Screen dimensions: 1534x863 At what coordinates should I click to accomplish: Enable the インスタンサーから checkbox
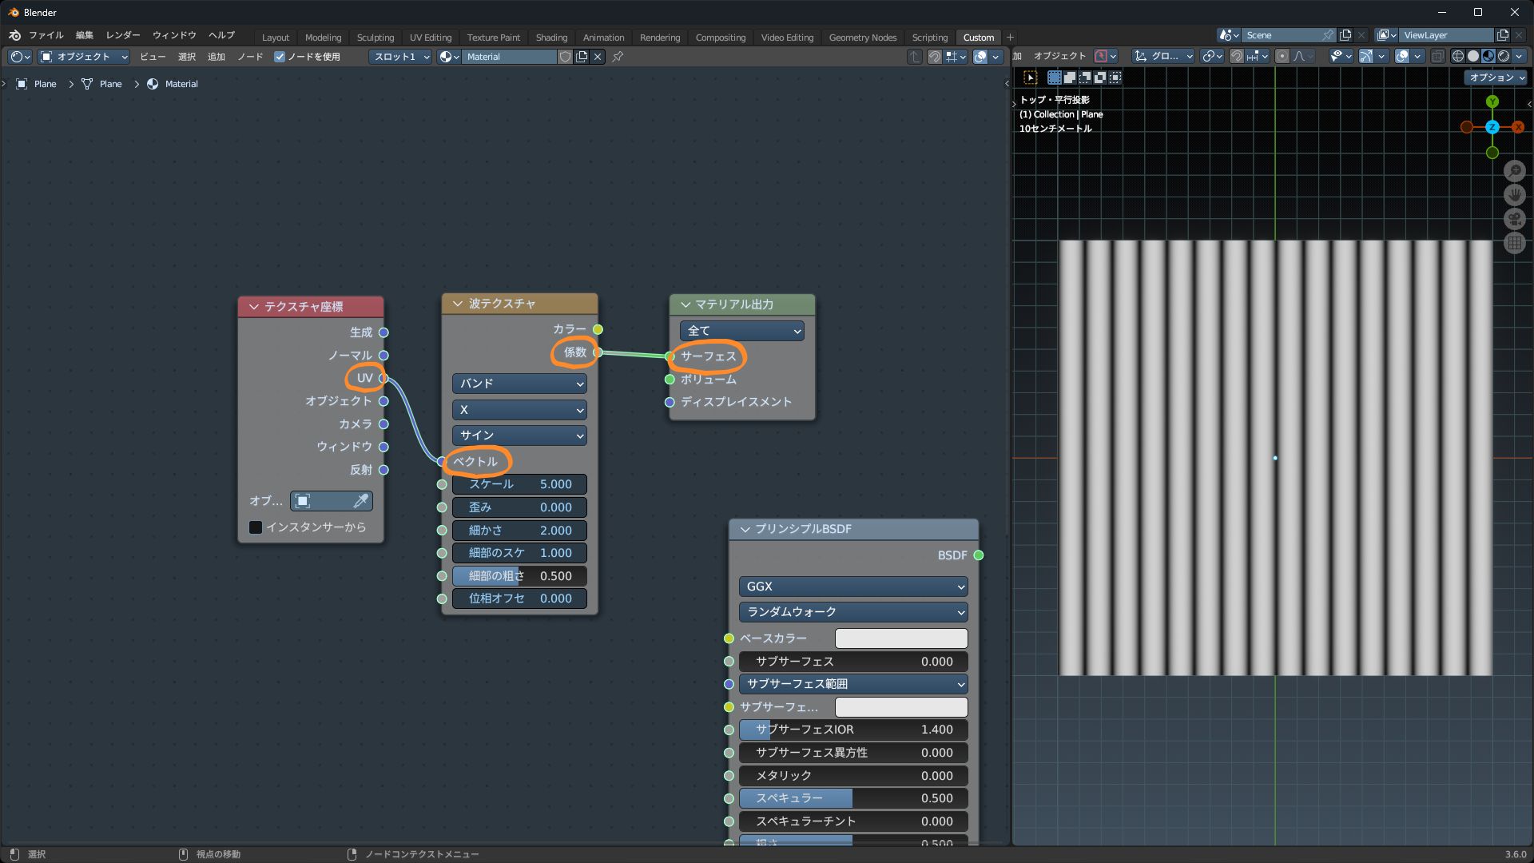[x=256, y=527]
